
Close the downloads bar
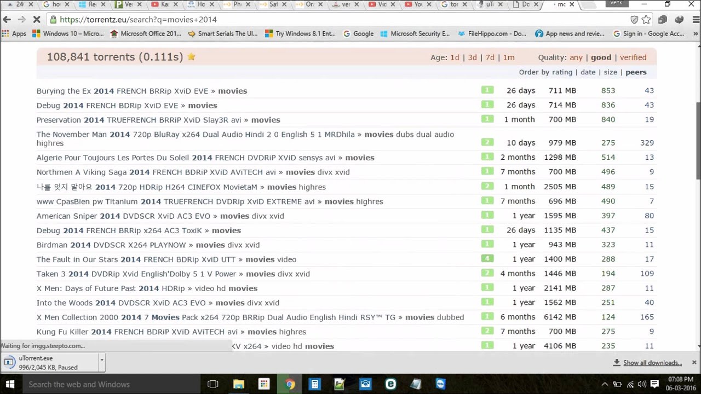point(694,362)
